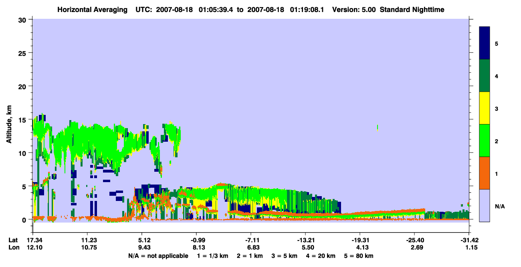Click the 'Lon' row label
Screen dimensions: 521x267
pos(13,248)
